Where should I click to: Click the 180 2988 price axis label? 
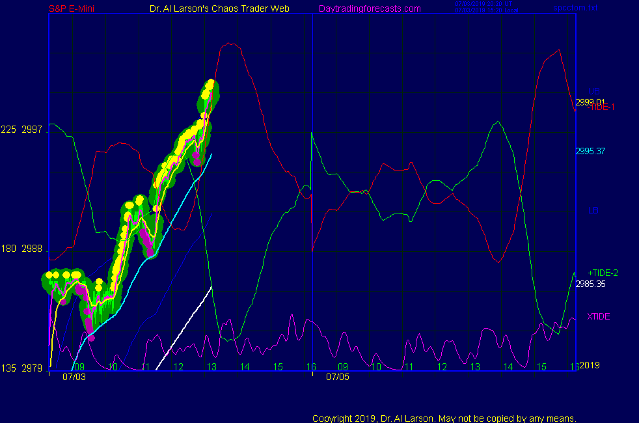point(22,249)
